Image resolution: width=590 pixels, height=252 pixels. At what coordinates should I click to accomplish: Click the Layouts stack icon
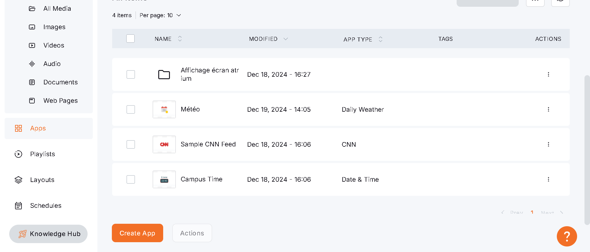18,180
